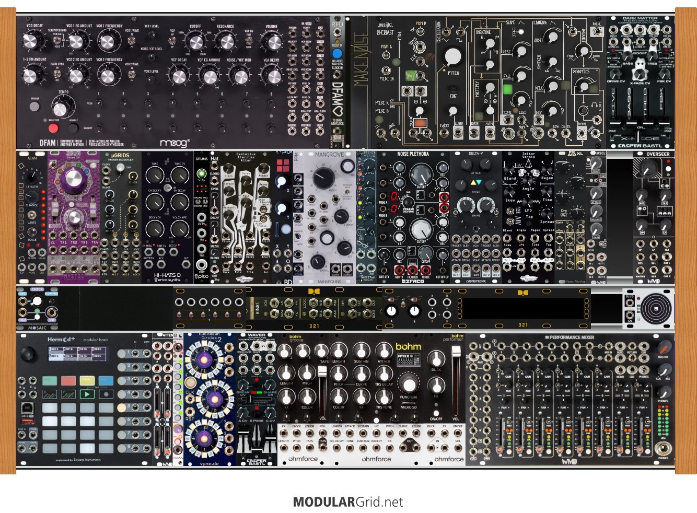This screenshot has width=697, height=513.
Task: Flip the DFAM Seq Pitch Mod switch
Action: 57,41
